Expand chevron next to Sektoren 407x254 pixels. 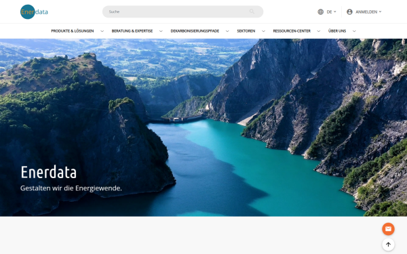tap(263, 31)
